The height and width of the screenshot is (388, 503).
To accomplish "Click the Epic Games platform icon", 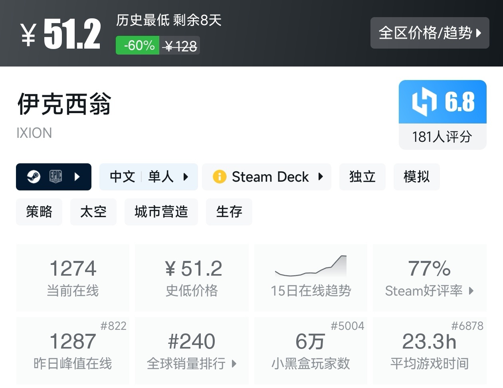I will (55, 176).
